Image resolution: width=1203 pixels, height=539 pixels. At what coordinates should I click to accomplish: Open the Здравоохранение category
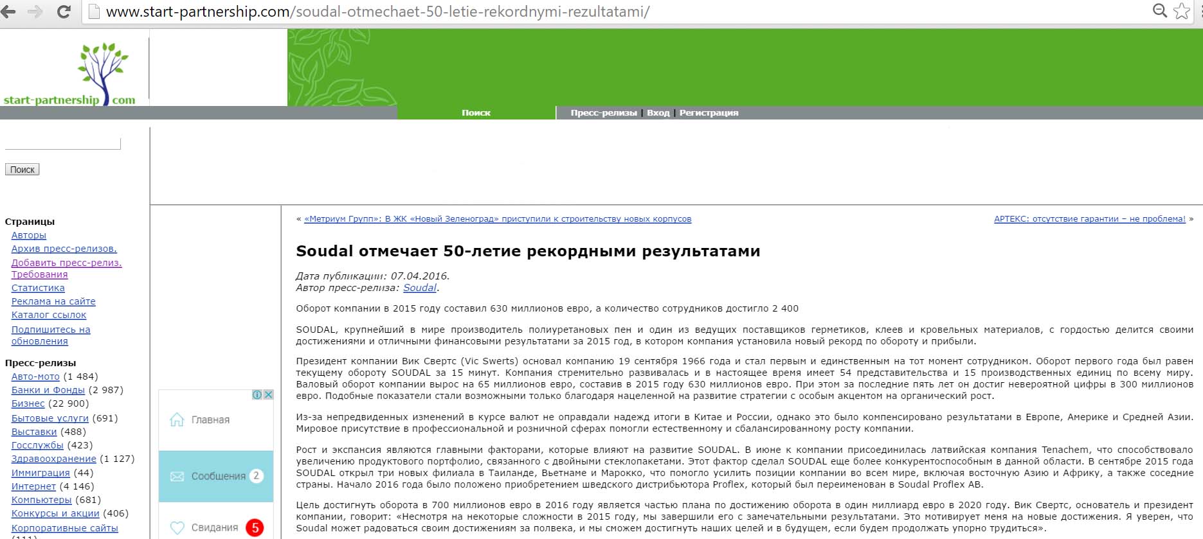pyautogui.click(x=54, y=459)
